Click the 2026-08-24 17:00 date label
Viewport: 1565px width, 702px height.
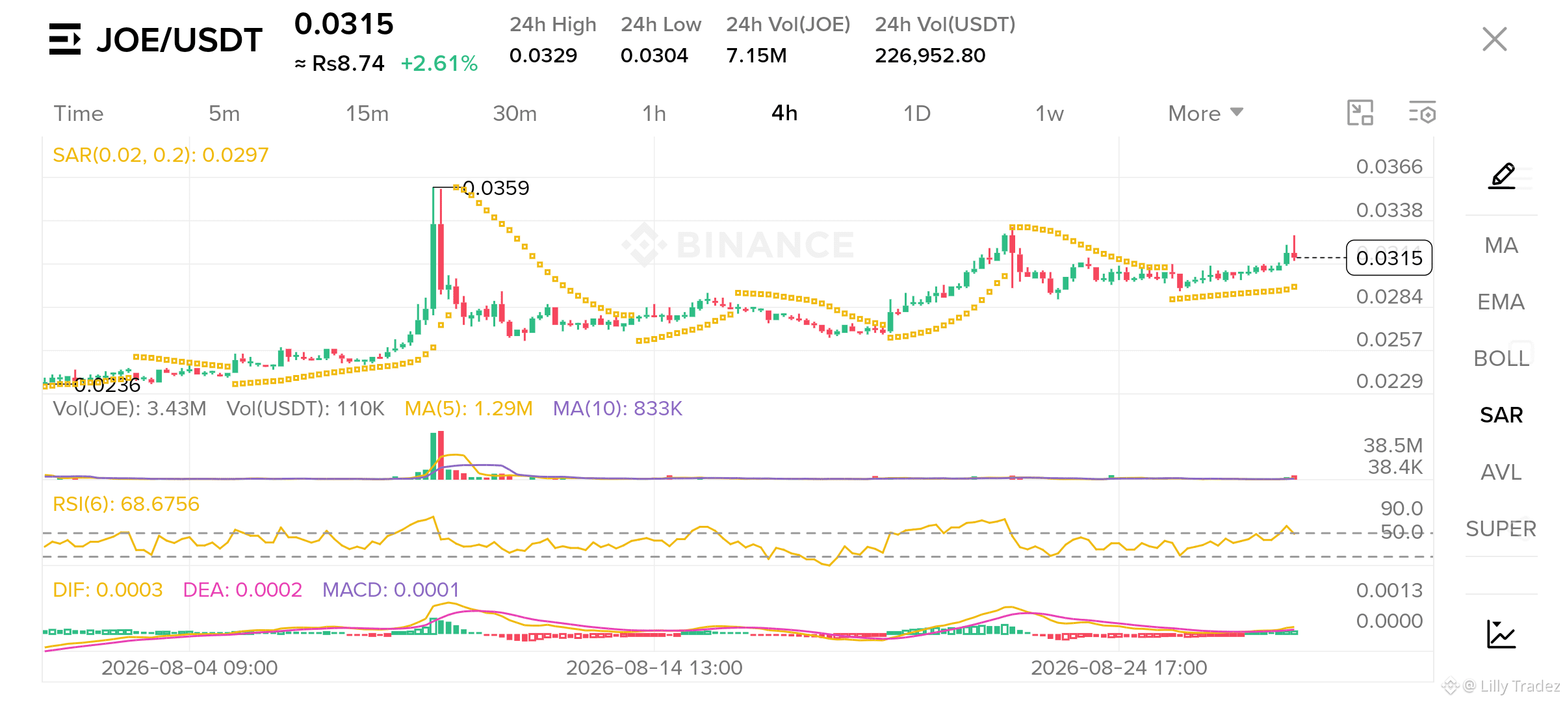(1119, 668)
